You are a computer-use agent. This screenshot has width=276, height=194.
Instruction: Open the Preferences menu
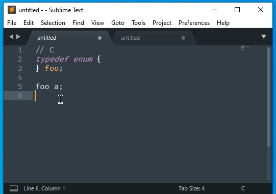[194, 23]
